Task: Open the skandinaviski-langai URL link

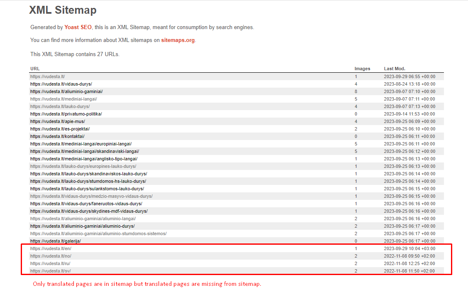Action: click(x=85, y=151)
